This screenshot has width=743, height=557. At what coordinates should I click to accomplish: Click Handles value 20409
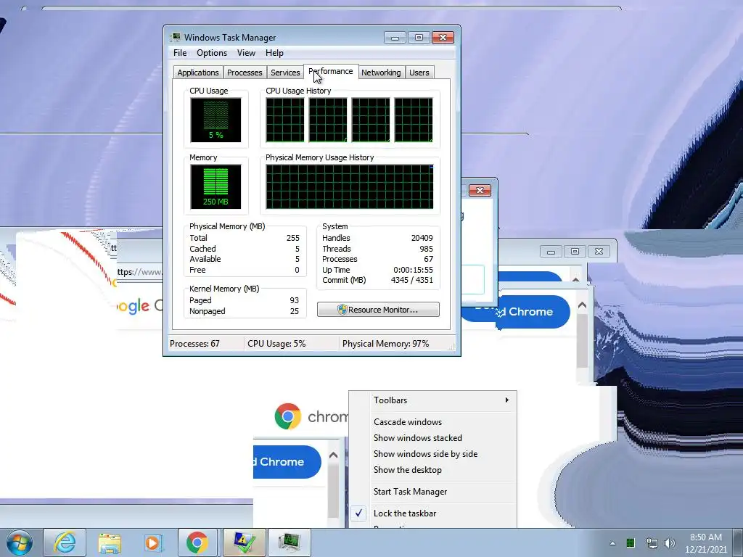[x=422, y=238]
